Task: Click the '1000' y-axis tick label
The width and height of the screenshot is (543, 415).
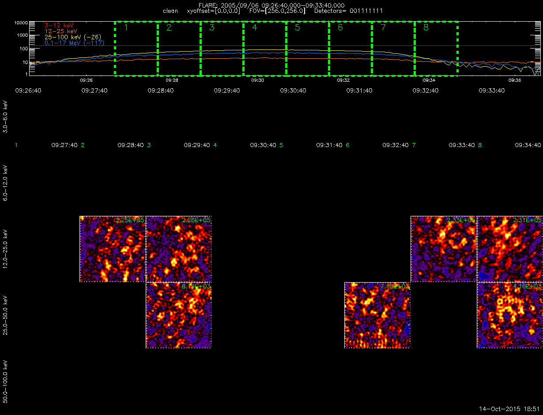Action: pos(22,35)
